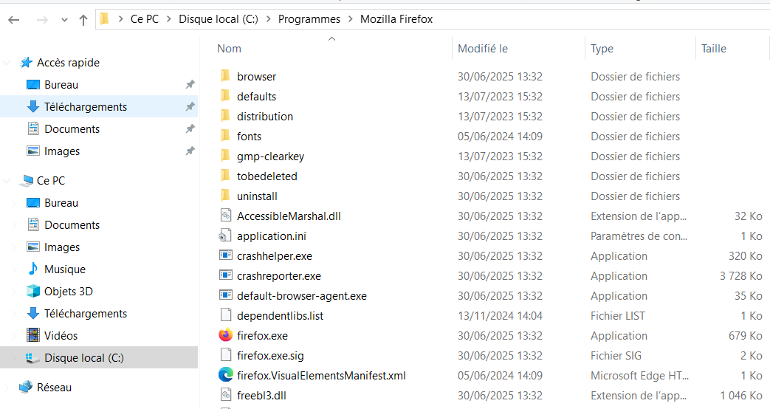Sort files by Taille column
Viewport: 770px width, 409px height.
coord(714,49)
